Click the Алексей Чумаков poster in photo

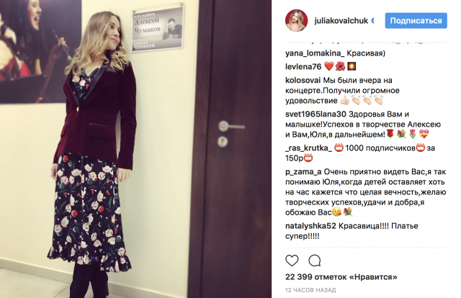point(158,29)
